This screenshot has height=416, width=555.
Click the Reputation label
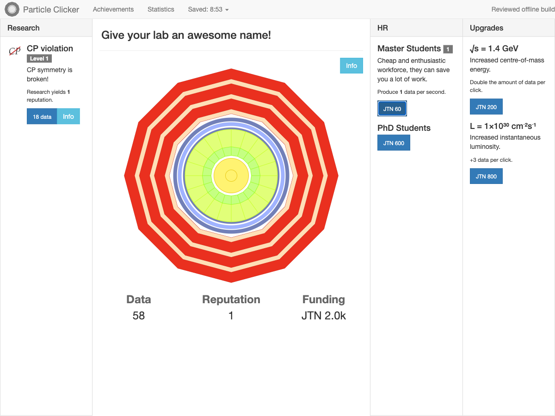(231, 300)
